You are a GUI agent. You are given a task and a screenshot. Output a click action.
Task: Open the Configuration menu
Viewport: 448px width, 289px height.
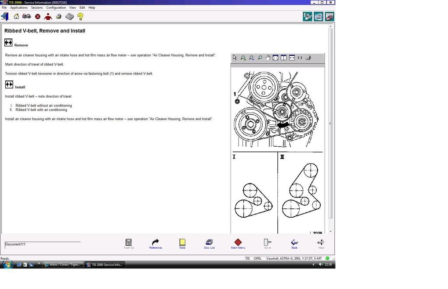pyautogui.click(x=56, y=7)
